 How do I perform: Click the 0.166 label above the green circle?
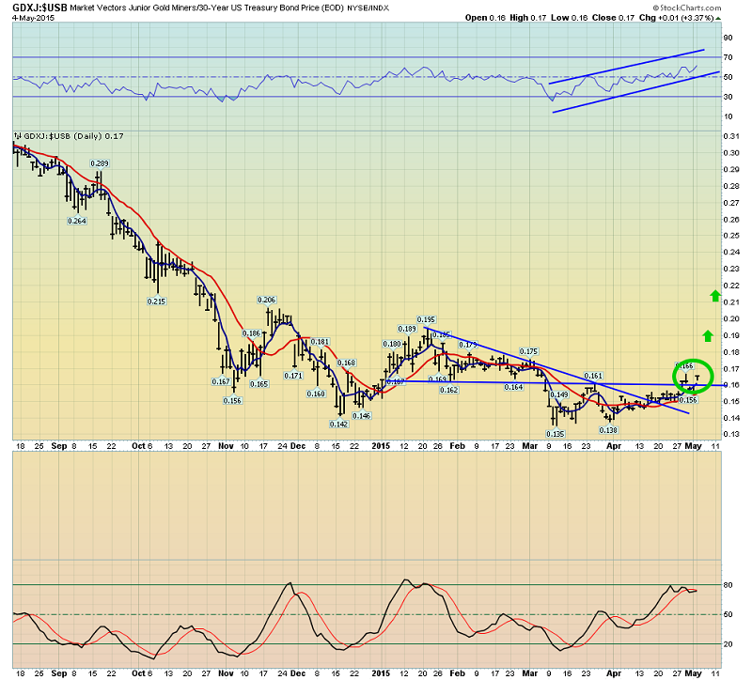tap(684, 363)
